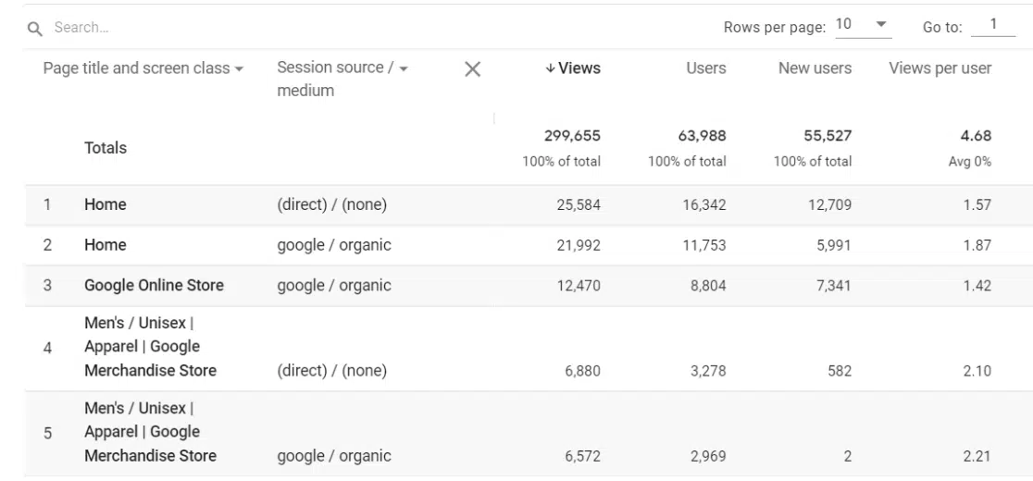This screenshot has width=1033, height=481.
Task: Sort by Views per user column
Action: tap(940, 69)
